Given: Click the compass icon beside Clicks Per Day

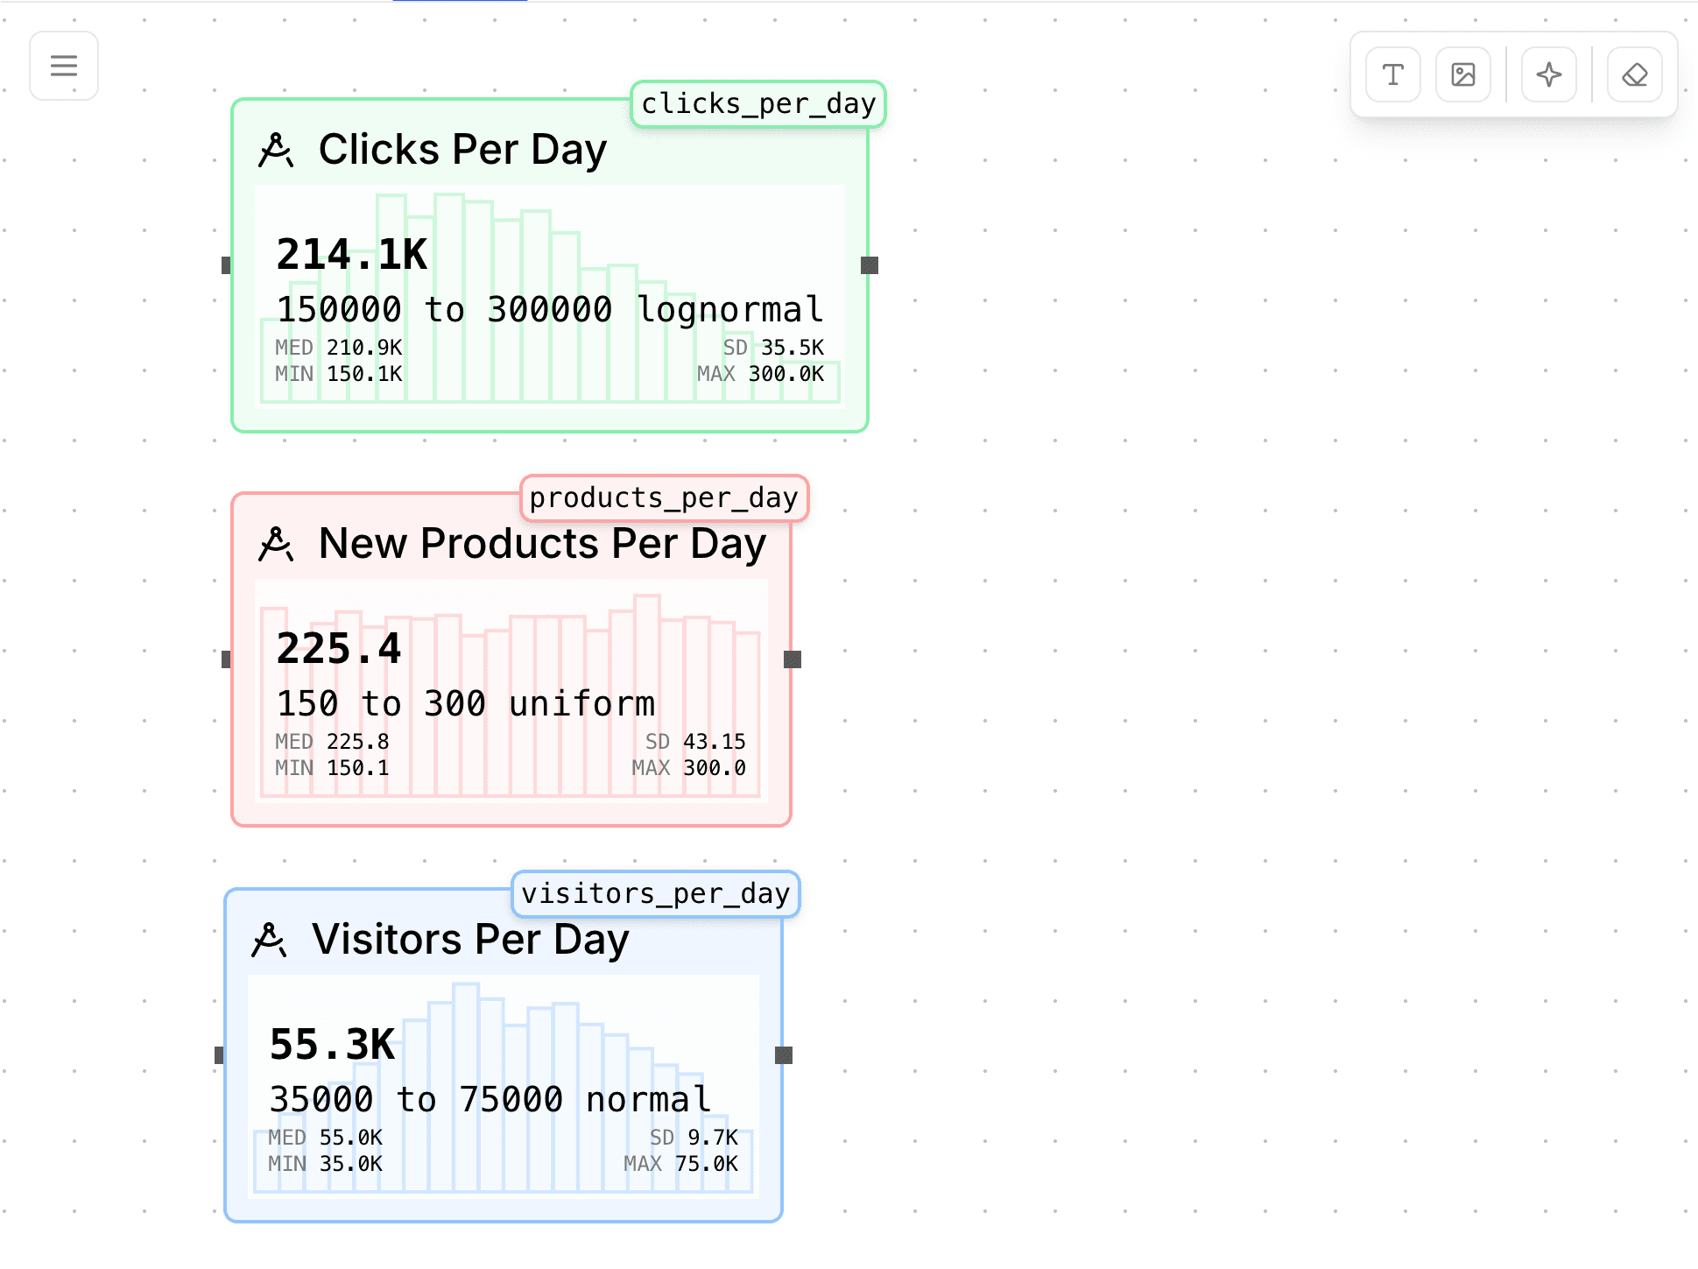Looking at the screenshot, I should tap(276, 150).
